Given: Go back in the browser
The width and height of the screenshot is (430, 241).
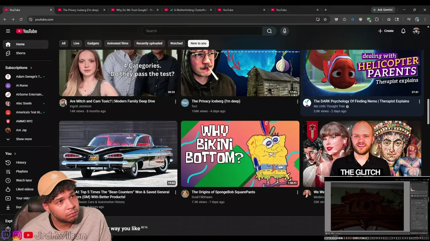Looking at the screenshot, I should coord(5,19).
